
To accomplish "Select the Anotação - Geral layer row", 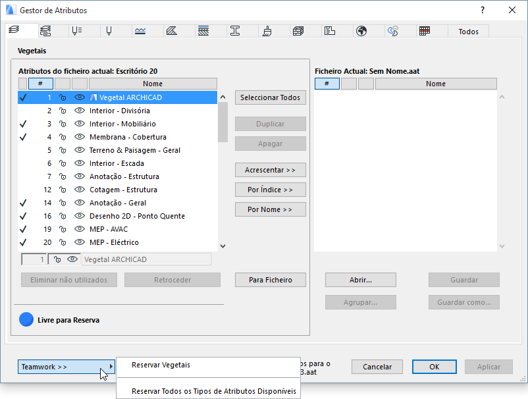I will 118,203.
